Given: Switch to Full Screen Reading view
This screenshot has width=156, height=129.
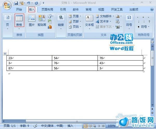Looking at the screenshot, I should coord(90,126).
